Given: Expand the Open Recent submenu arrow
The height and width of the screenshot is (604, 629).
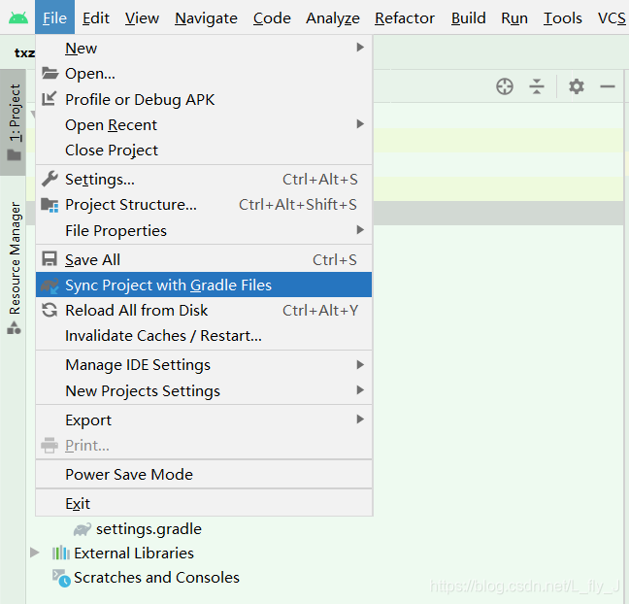Looking at the screenshot, I should 360,124.
